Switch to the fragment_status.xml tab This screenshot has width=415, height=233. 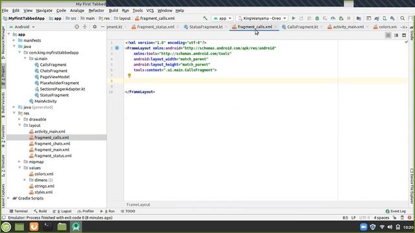pos(156,27)
